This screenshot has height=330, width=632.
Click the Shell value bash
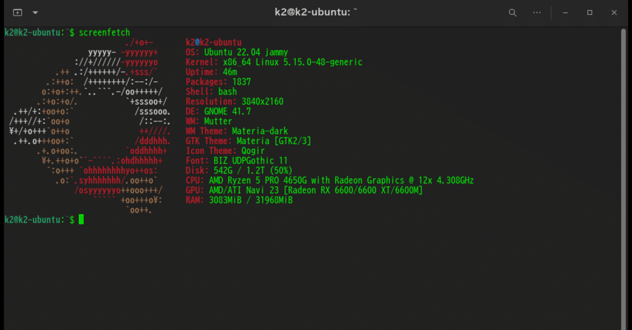click(228, 92)
